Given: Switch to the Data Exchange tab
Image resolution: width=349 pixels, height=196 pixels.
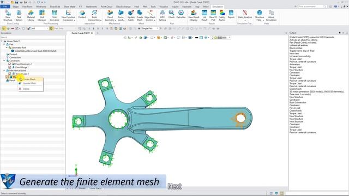Looking at the screenshot, I should [x=123, y=7].
